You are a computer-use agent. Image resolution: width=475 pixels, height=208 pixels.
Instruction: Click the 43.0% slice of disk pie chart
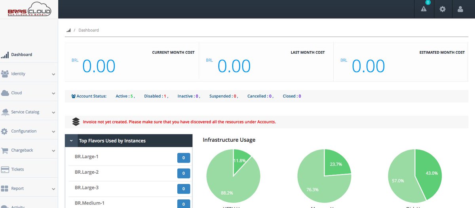[x=431, y=173]
